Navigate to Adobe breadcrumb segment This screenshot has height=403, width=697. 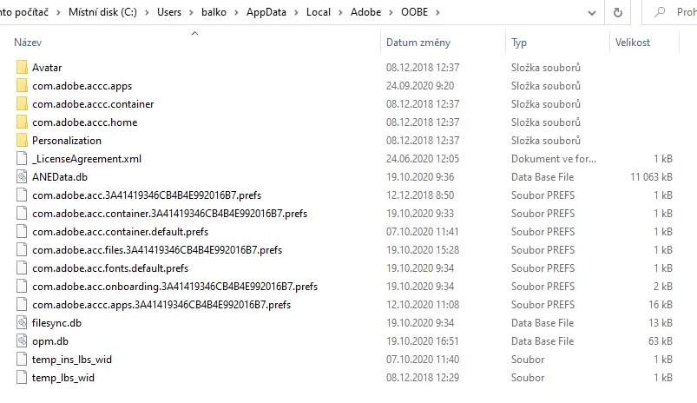(x=365, y=12)
